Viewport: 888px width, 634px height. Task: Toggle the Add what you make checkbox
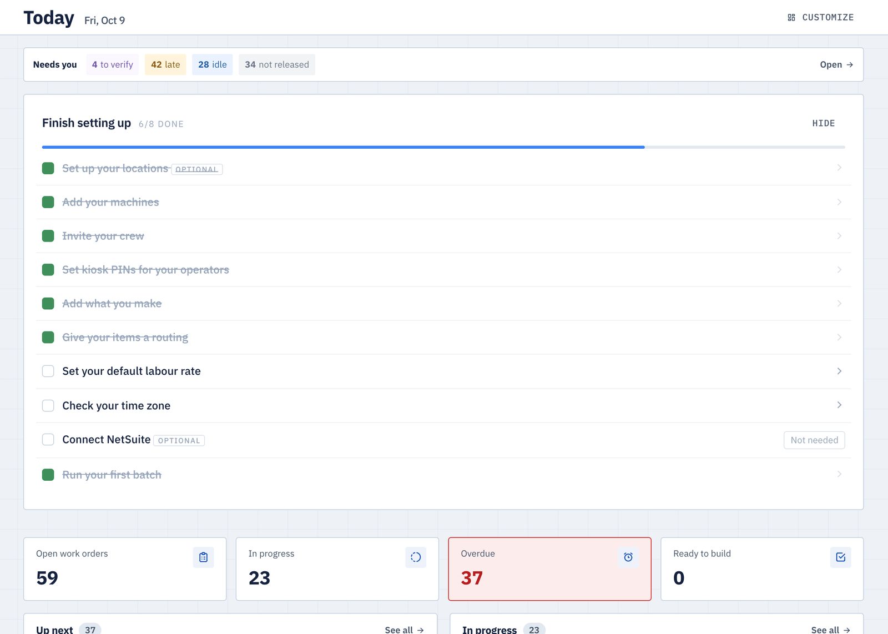pyautogui.click(x=48, y=304)
